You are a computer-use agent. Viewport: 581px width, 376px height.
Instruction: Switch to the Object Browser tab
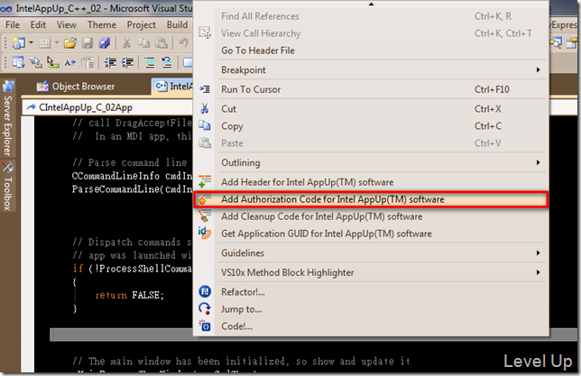click(76, 87)
